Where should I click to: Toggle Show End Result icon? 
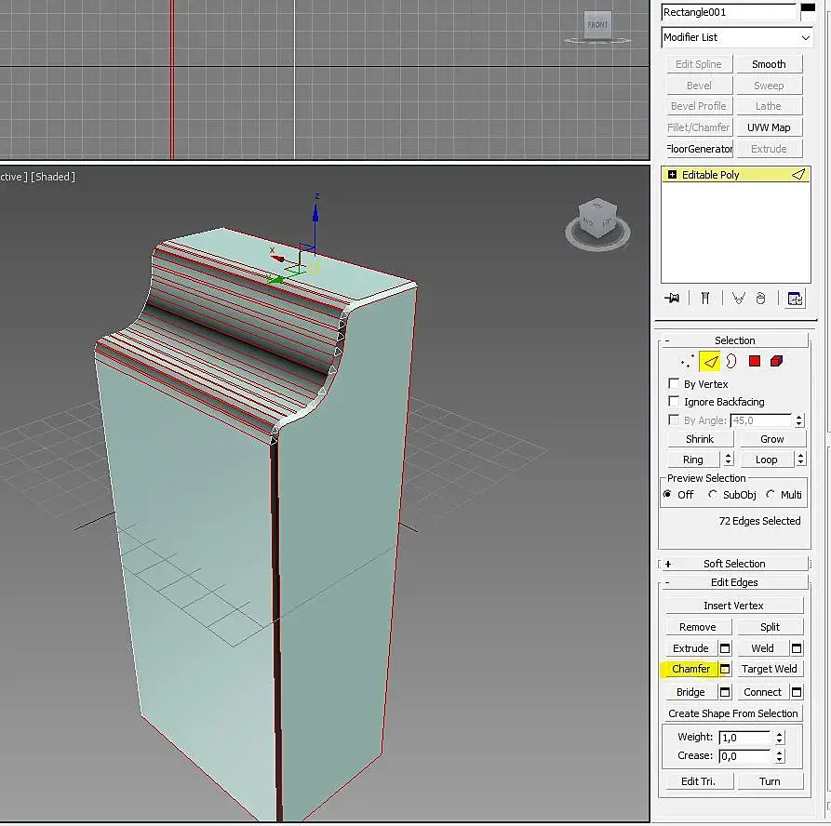click(x=705, y=299)
